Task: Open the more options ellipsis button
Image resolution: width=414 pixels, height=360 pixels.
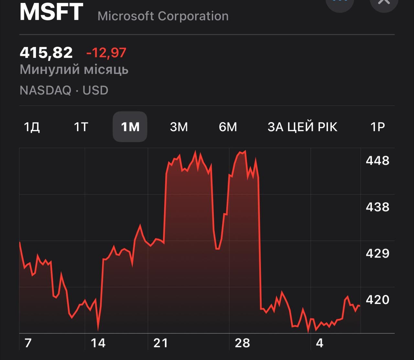Action: pos(340,3)
